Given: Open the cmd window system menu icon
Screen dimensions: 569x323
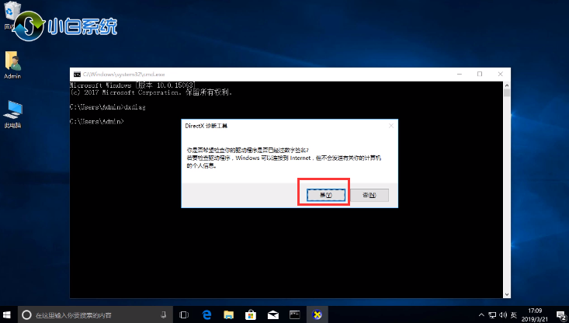Looking at the screenshot, I should point(76,74).
